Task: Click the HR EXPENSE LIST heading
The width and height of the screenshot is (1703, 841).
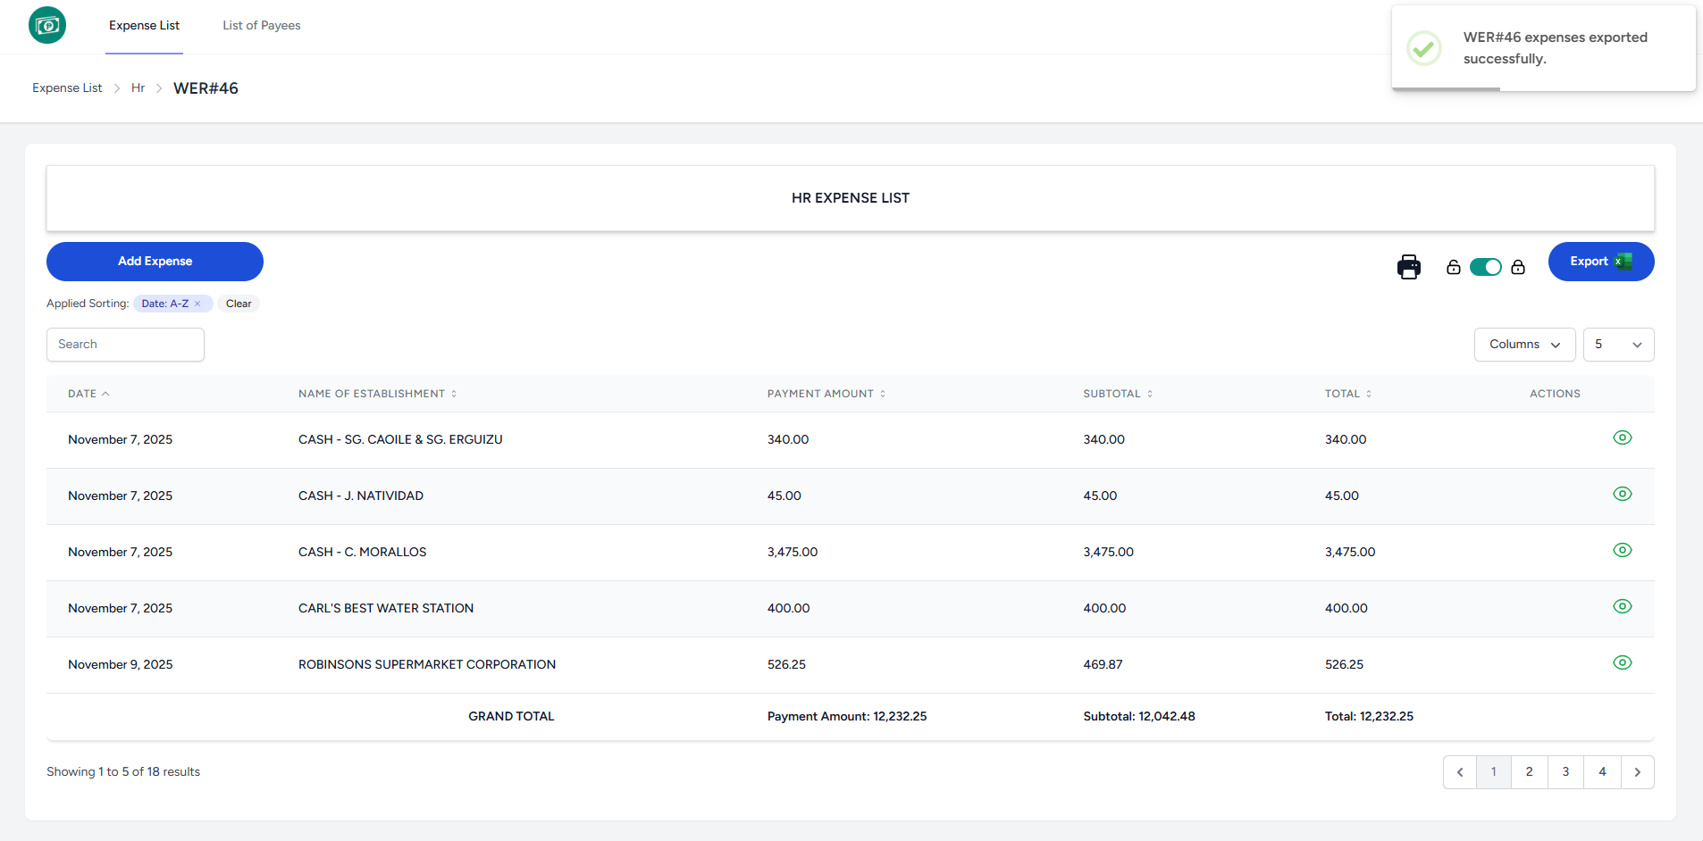Action: [851, 198]
